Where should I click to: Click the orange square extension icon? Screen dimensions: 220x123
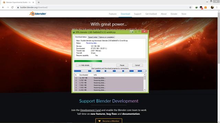point(206,8)
